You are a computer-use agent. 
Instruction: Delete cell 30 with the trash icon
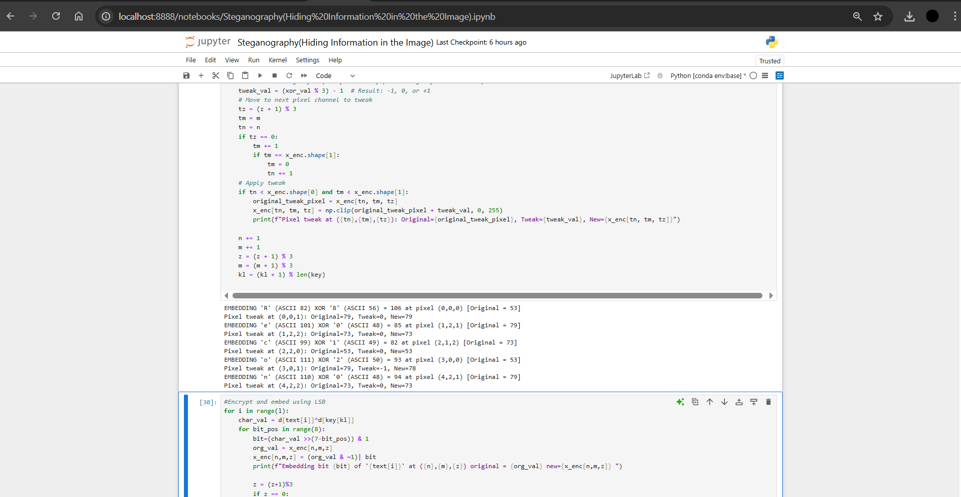[x=768, y=402]
